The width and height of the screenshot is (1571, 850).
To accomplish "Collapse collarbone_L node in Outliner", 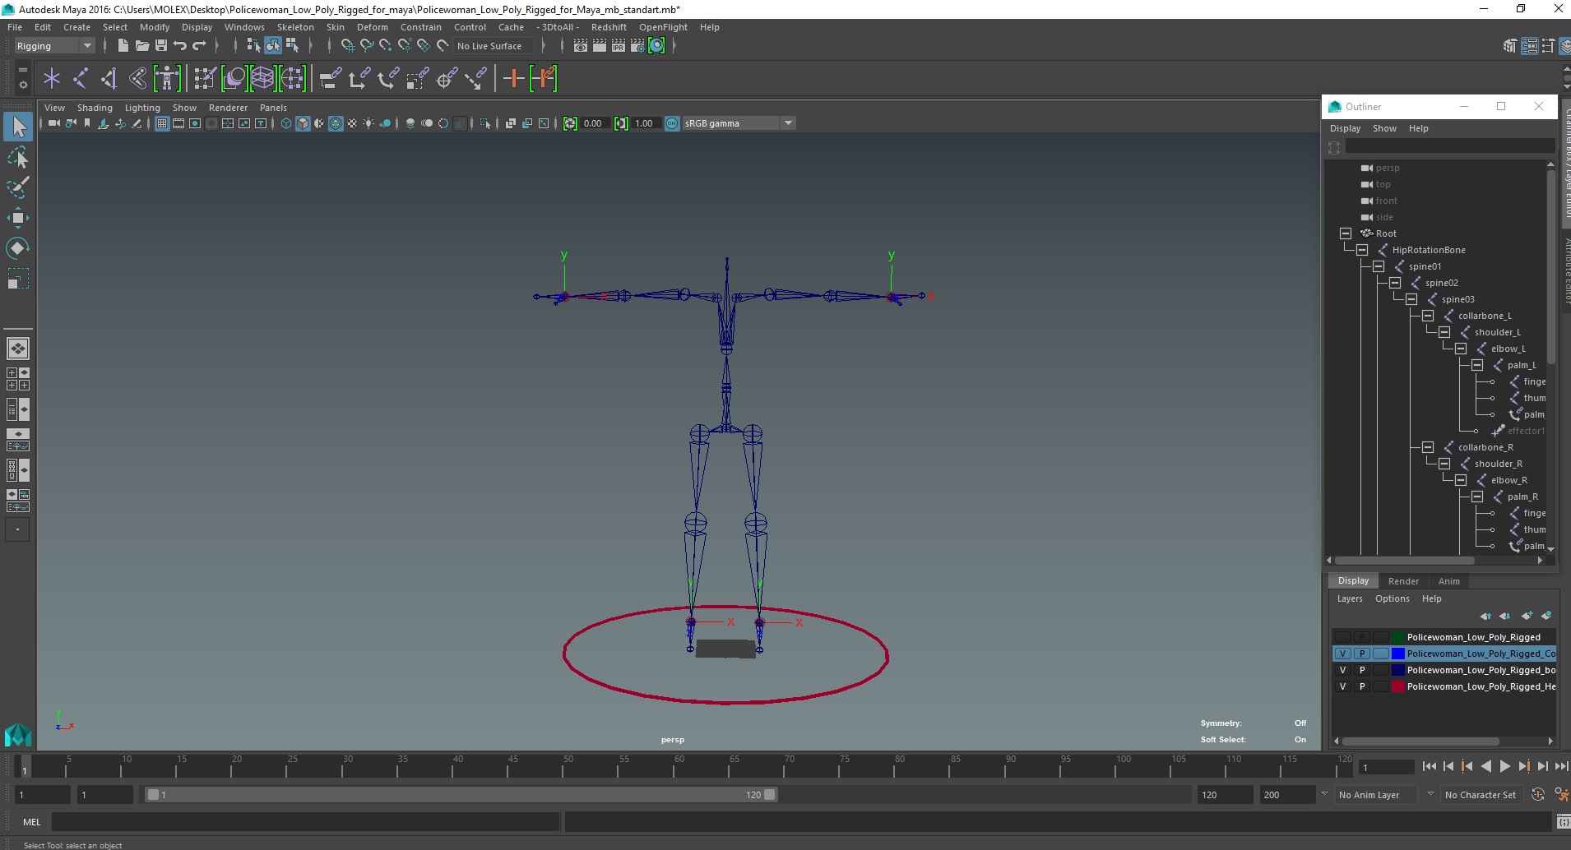I will point(1428,316).
